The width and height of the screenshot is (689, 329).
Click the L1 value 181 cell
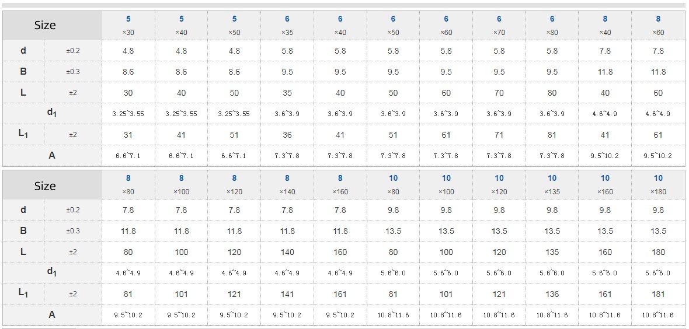658,294
